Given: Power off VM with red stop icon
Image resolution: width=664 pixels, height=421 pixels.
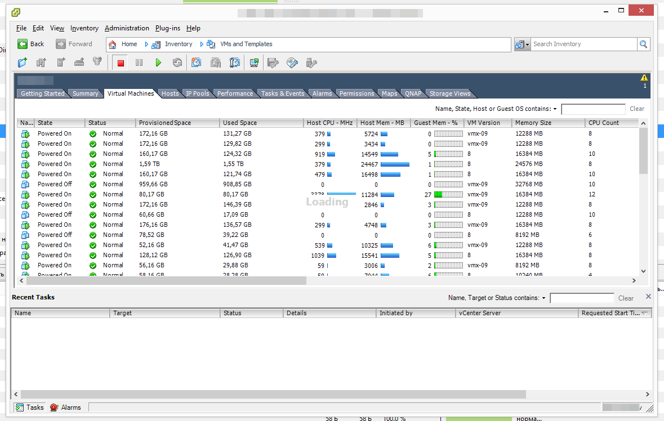Looking at the screenshot, I should click(x=121, y=63).
